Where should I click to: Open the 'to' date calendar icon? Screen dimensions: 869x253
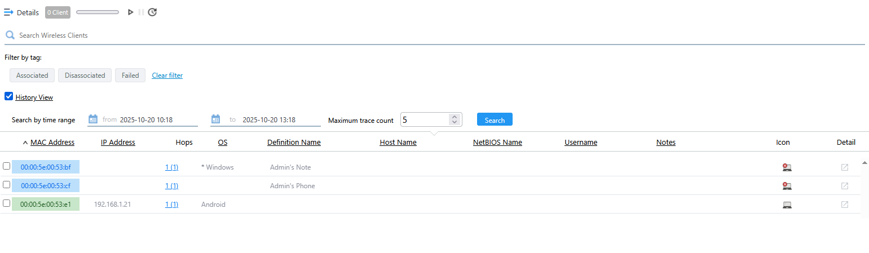pos(215,119)
